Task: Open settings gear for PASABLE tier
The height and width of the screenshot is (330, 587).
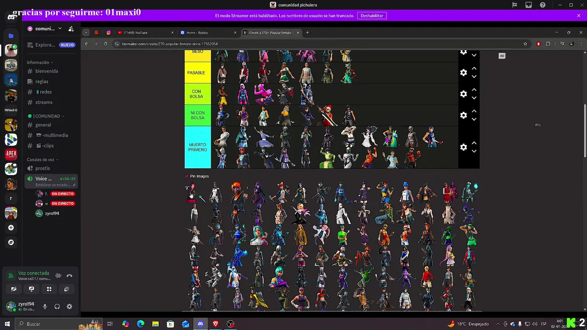Action: [464, 72]
